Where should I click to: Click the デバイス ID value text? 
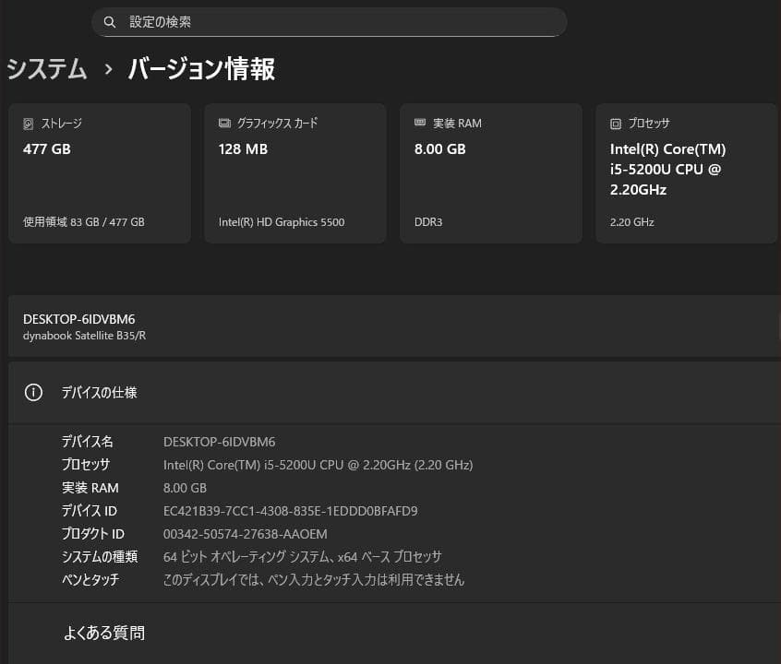pos(290,510)
